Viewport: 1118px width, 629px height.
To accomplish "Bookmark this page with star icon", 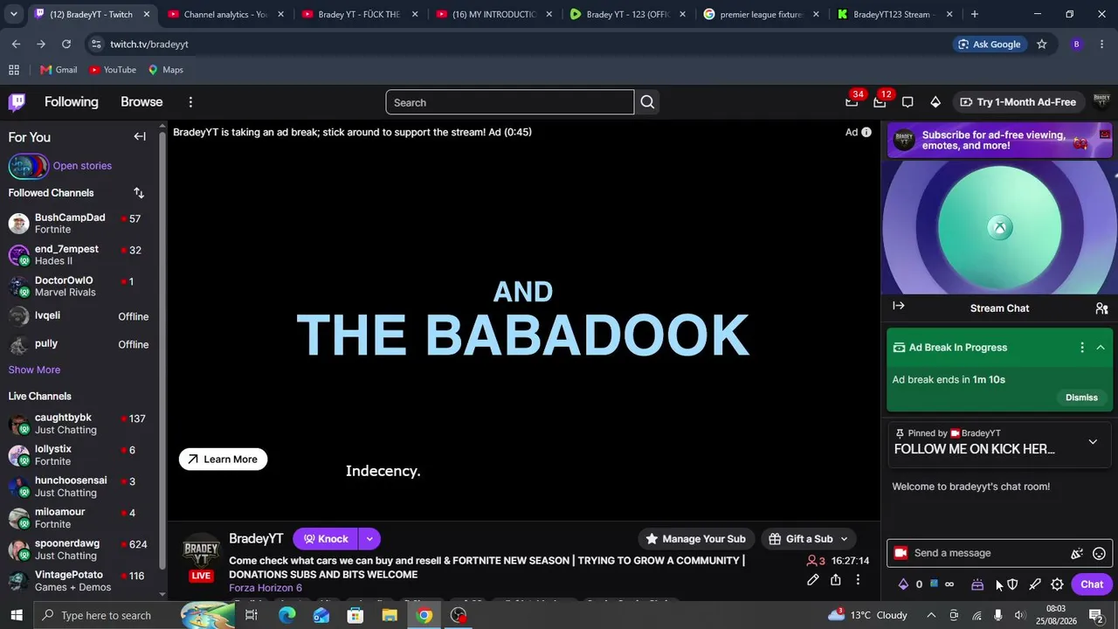I will [1041, 44].
